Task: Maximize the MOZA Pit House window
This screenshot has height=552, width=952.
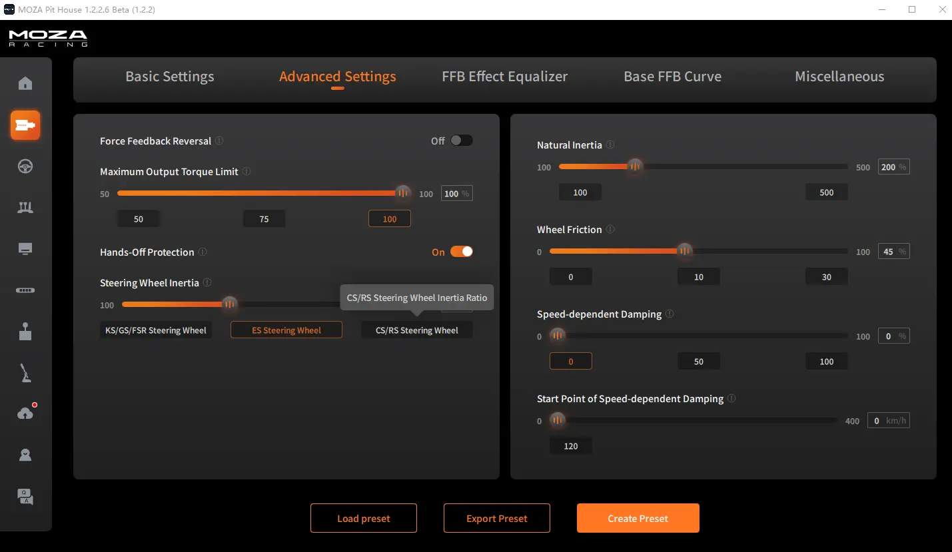Action: point(912,9)
